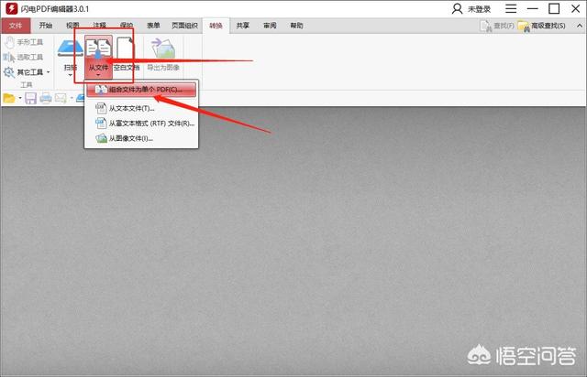Collapse the 从文件 dropdown arrow
587x377 pixels.
point(98,75)
